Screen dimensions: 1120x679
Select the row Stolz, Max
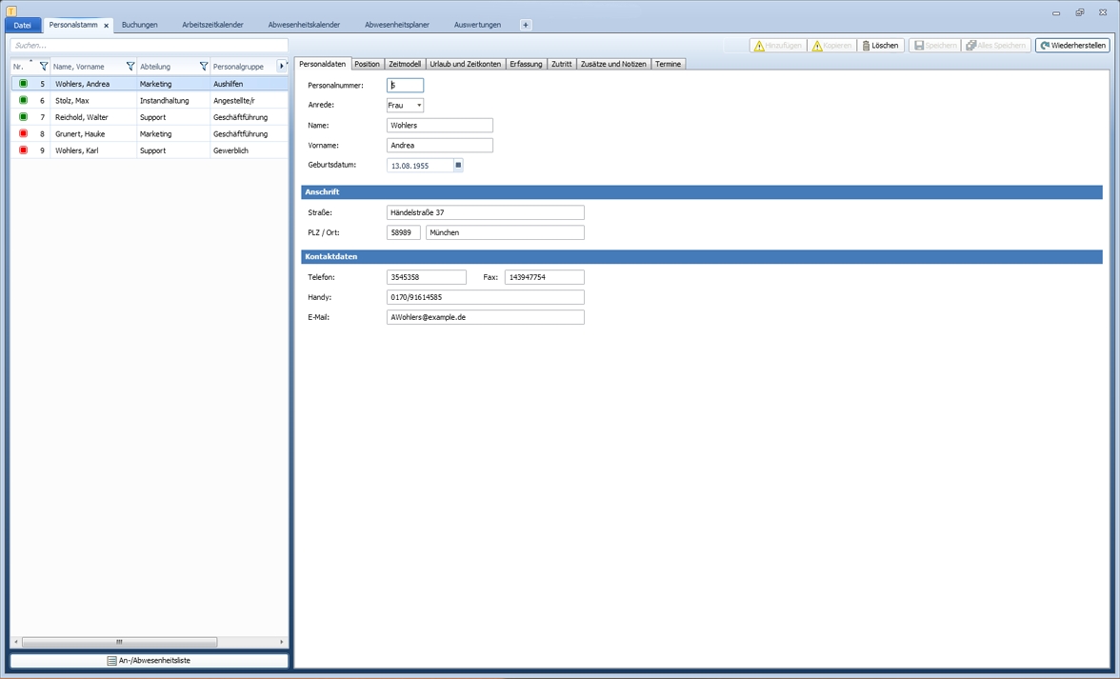click(150, 101)
